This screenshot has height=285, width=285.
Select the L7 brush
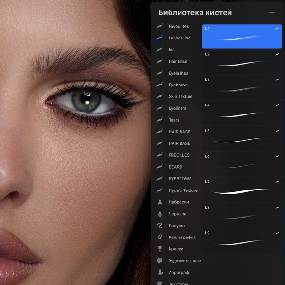(242, 190)
